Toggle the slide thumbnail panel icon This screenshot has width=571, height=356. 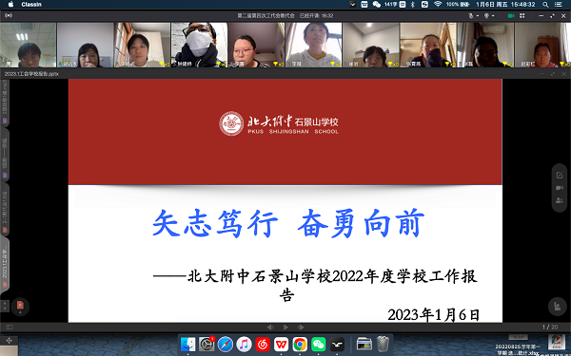10,327
